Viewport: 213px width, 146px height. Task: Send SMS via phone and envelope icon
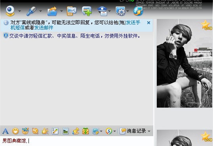(71, 11)
